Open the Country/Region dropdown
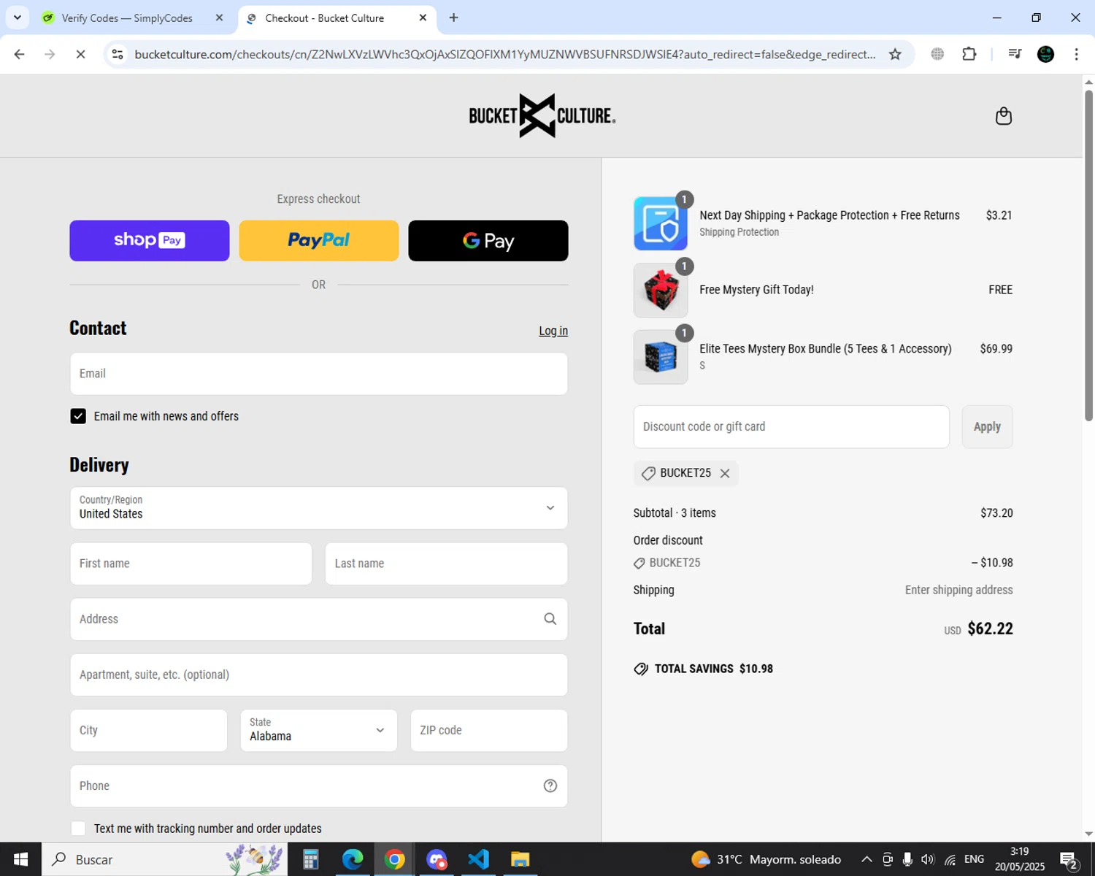 pos(319,508)
